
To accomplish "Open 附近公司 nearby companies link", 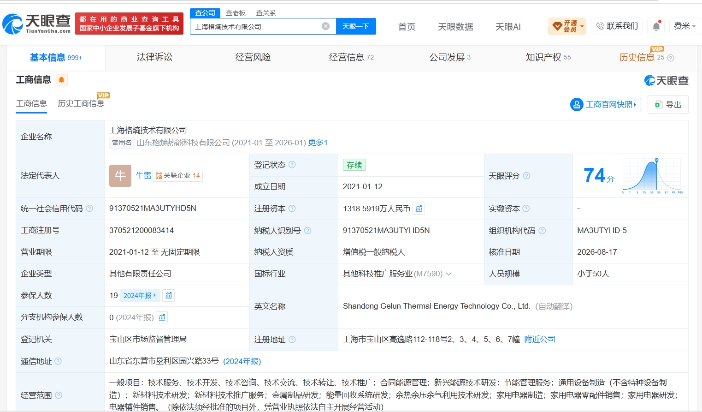I will [x=540, y=340].
